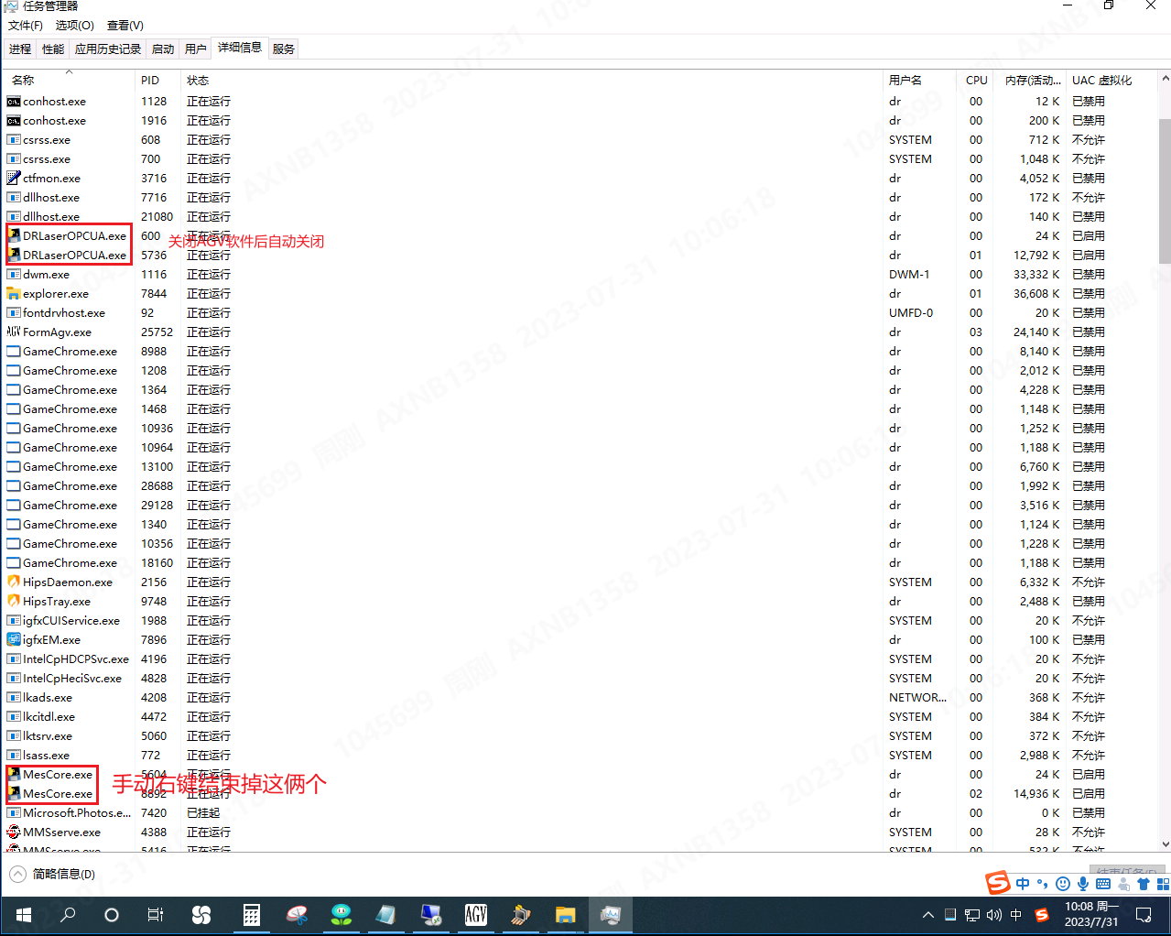Click the Cortana circle taskbar icon
Screen dimensions: 1171x936
(112, 914)
